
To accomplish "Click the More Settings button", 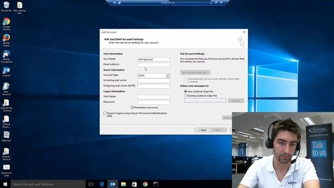I will click(228, 118).
